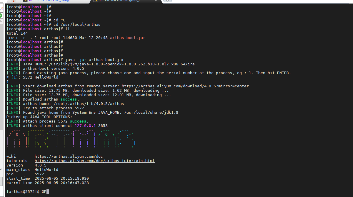Viewport: 353px width, 197px height.
Task: Click the green checkmark session icon in sidebar
Action: click(1, 14)
